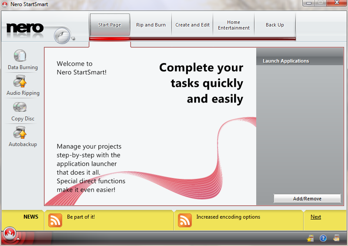Expand the arrow next to the disc icon

coord(73,39)
